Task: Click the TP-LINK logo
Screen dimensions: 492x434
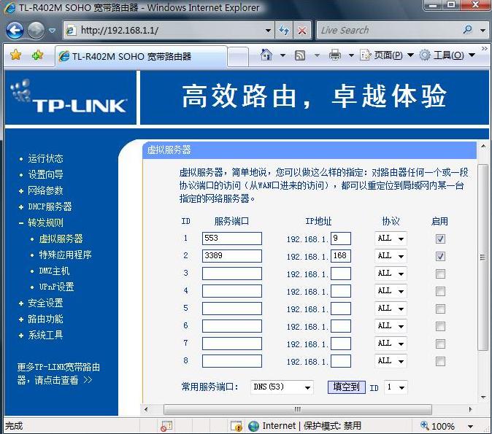Action: coord(69,96)
